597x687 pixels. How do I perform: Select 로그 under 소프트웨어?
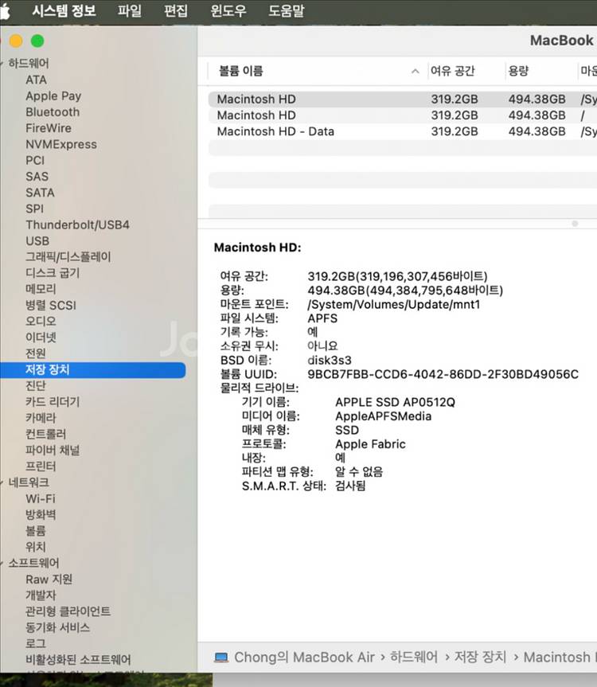click(x=36, y=644)
